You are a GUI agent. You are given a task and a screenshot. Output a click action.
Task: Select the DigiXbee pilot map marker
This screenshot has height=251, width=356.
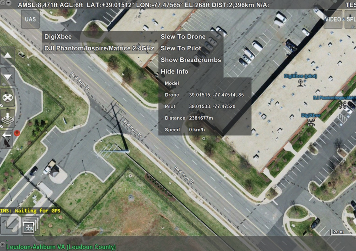coord(300,83)
